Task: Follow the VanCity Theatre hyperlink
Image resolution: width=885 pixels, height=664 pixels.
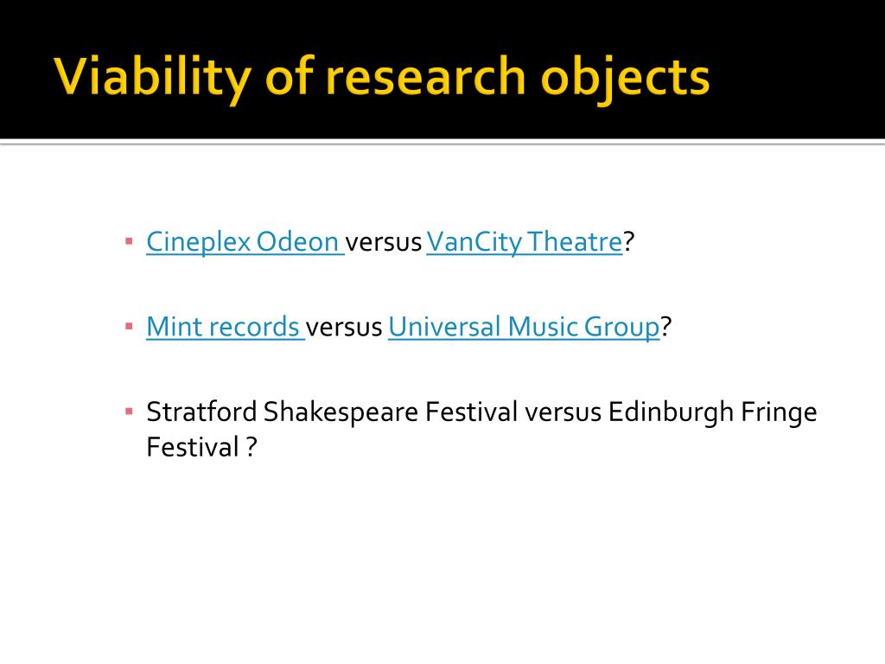Action: (525, 242)
